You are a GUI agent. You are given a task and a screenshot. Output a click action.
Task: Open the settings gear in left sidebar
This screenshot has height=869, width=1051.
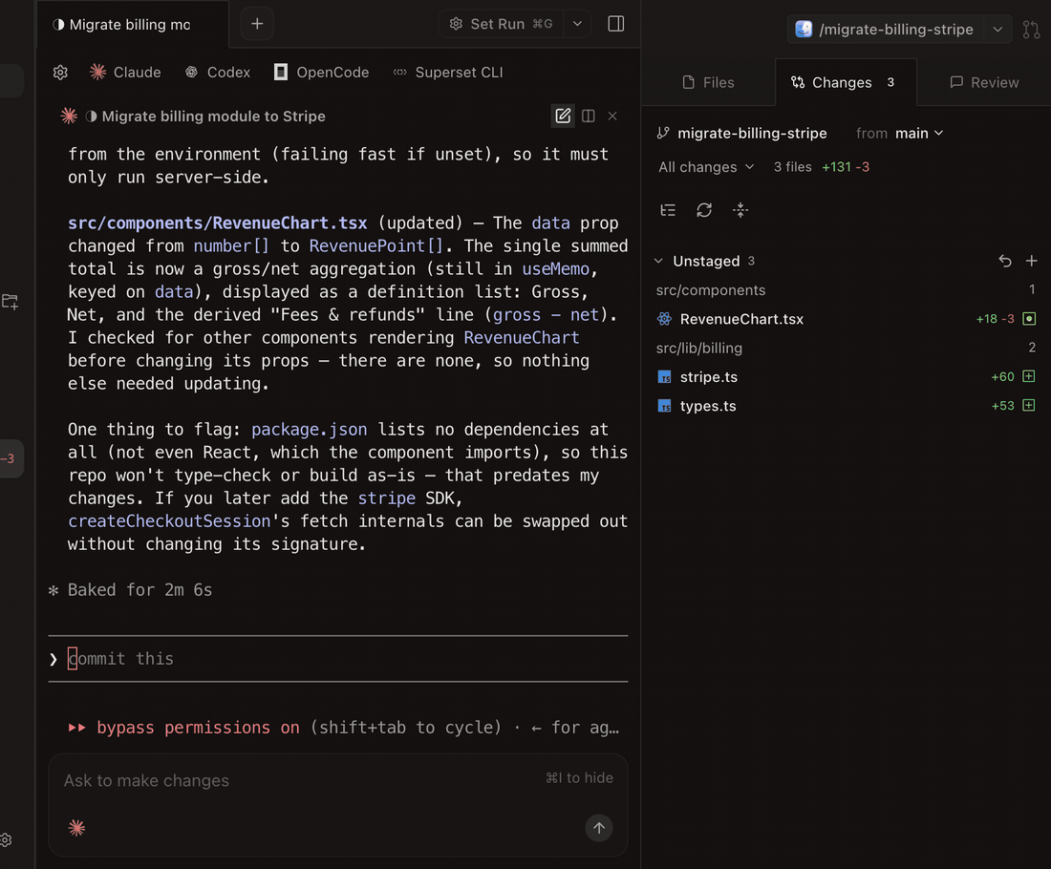click(6, 840)
